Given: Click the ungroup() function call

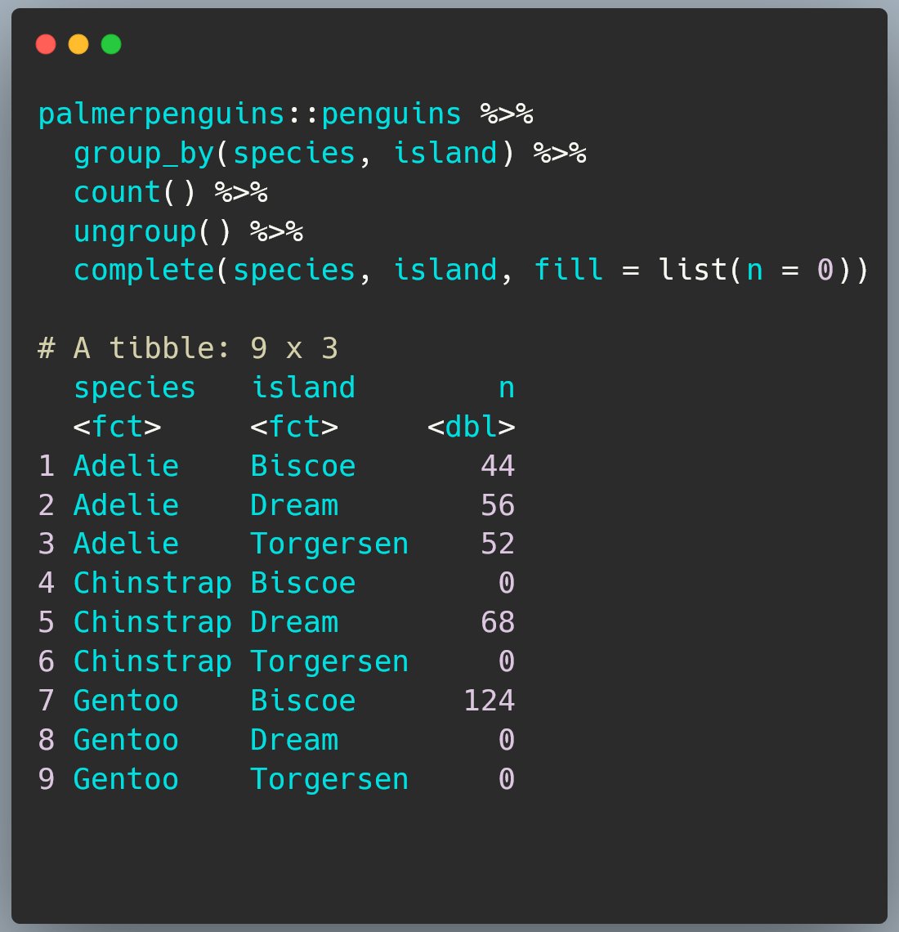Looking at the screenshot, I should click(153, 232).
